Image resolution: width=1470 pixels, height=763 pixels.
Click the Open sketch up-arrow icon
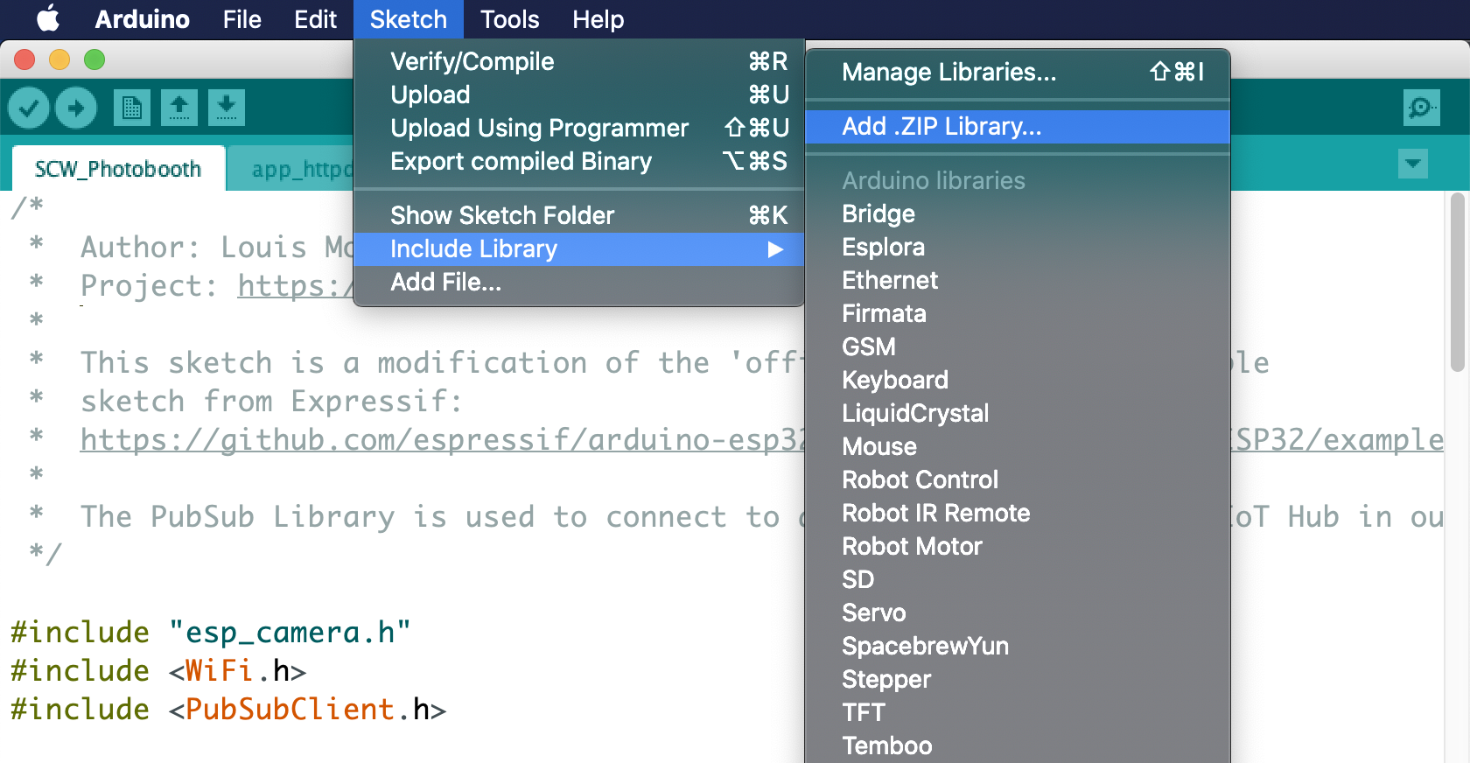(179, 108)
